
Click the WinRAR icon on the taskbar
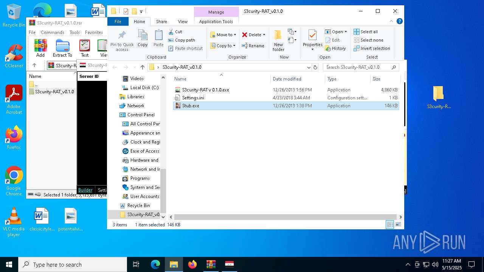[211, 264]
